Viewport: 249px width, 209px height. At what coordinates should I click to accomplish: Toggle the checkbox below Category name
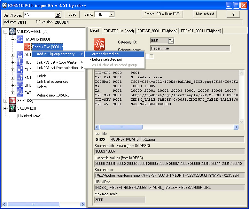[152, 57]
